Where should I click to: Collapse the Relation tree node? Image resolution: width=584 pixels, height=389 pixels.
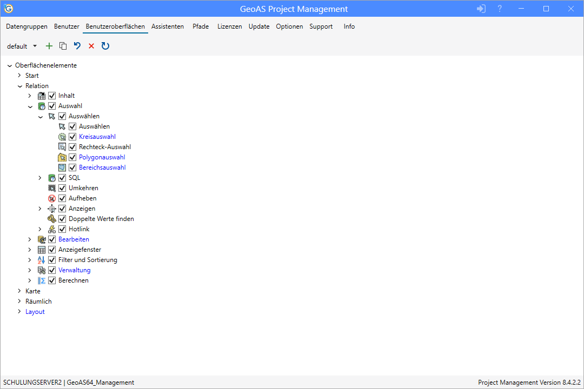tap(20, 86)
